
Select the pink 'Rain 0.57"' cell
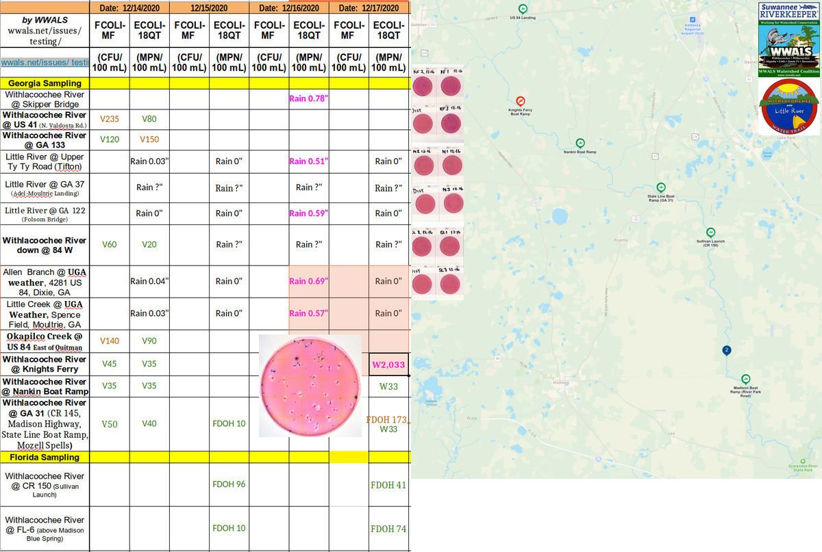pyautogui.click(x=309, y=313)
